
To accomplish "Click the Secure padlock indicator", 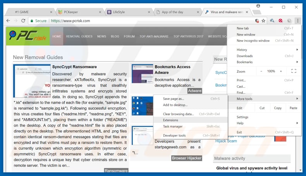I will coord(38,20).
